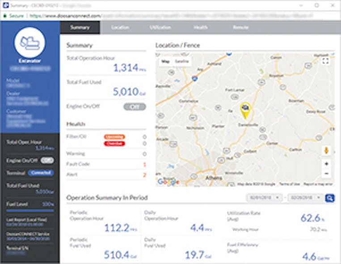
Task: Click the Fuel Level progress bar
Action: pyautogui.click(x=29, y=210)
